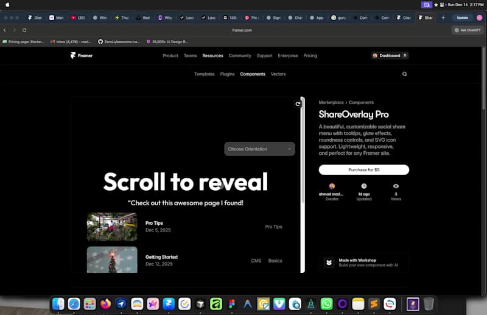
Task: Click the Getting Started article title
Action: [161, 257]
